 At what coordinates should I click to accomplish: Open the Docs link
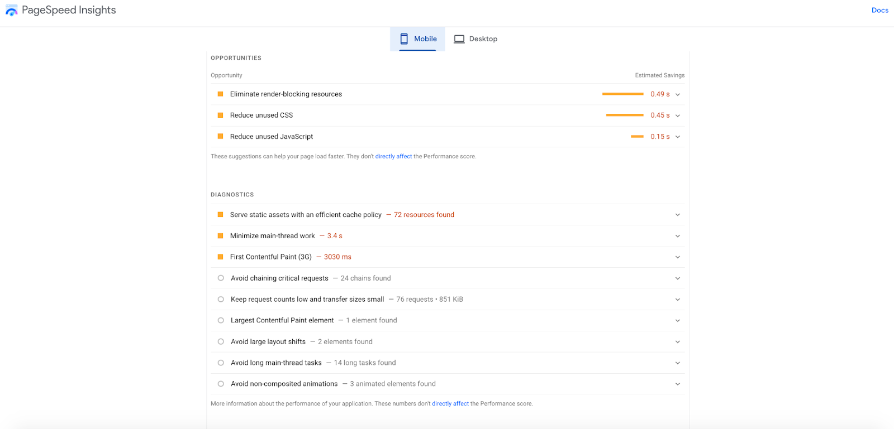tap(879, 10)
